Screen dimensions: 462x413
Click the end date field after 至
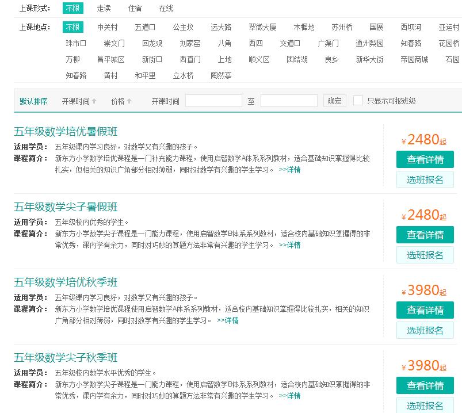(288, 100)
